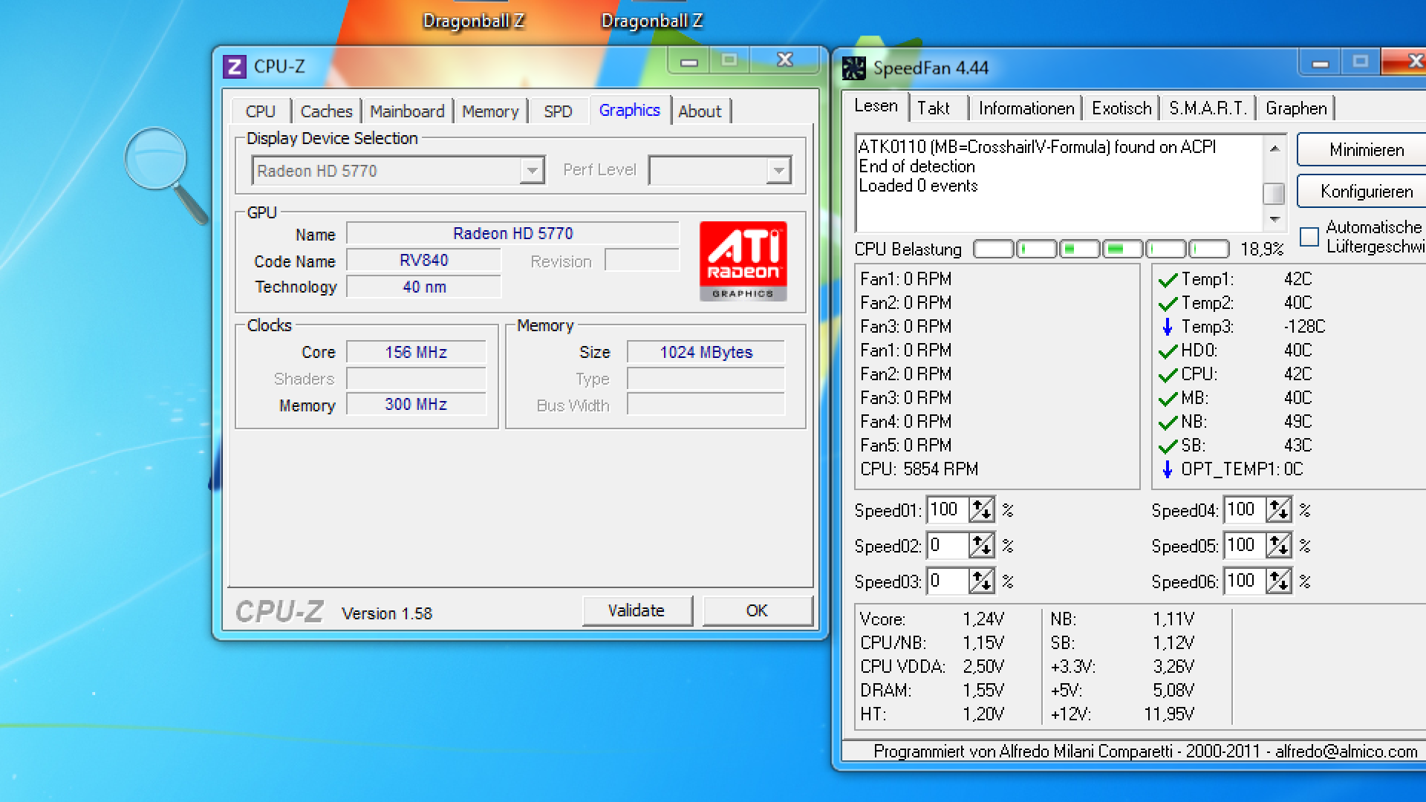Click the NB temperature checkmark icon
This screenshot has width=1426, height=802.
click(x=1168, y=423)
